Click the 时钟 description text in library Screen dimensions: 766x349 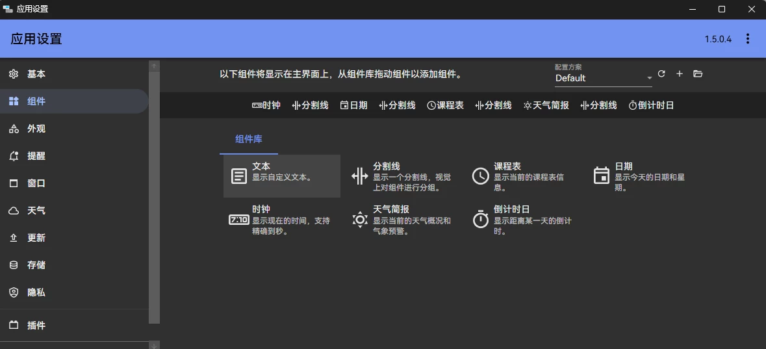[291, 226]
